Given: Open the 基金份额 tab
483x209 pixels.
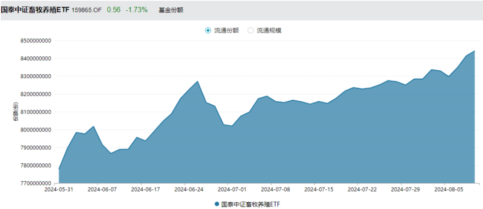Looking at the screenshot, I should pos(171,10).
